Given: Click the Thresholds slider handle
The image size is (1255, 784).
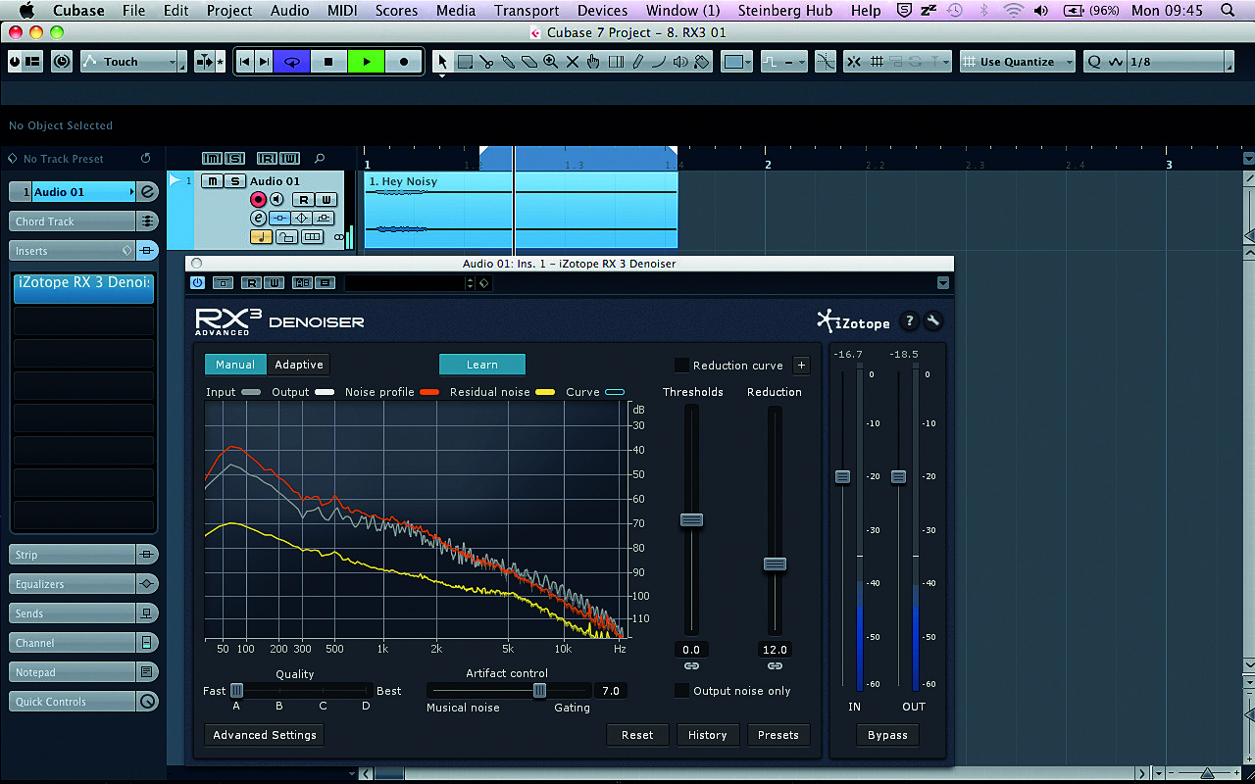Looking at the screenshot, I should coord(691,520).
